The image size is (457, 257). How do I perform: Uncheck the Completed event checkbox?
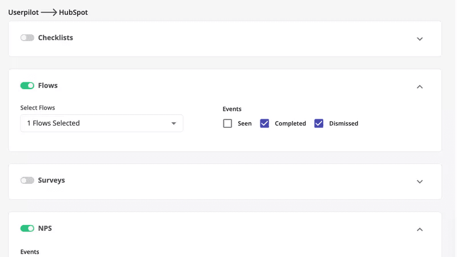point(264,123)
